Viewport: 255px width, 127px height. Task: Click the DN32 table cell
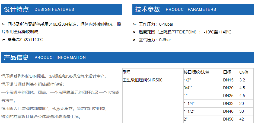[x=231, y=104]
